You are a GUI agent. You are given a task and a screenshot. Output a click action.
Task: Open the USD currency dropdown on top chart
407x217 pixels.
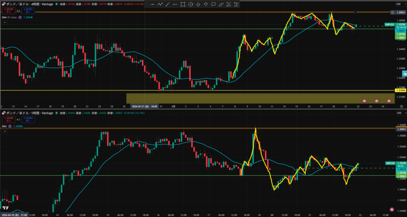coord(398,4)
